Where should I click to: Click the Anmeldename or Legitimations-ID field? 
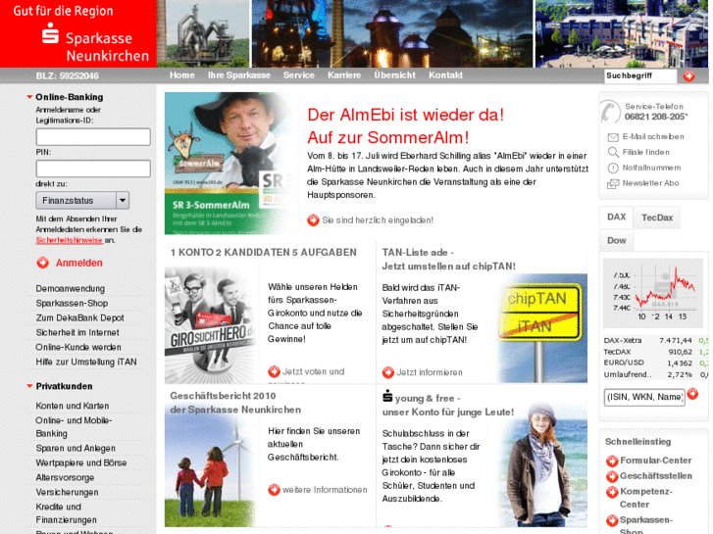(93, 137)
